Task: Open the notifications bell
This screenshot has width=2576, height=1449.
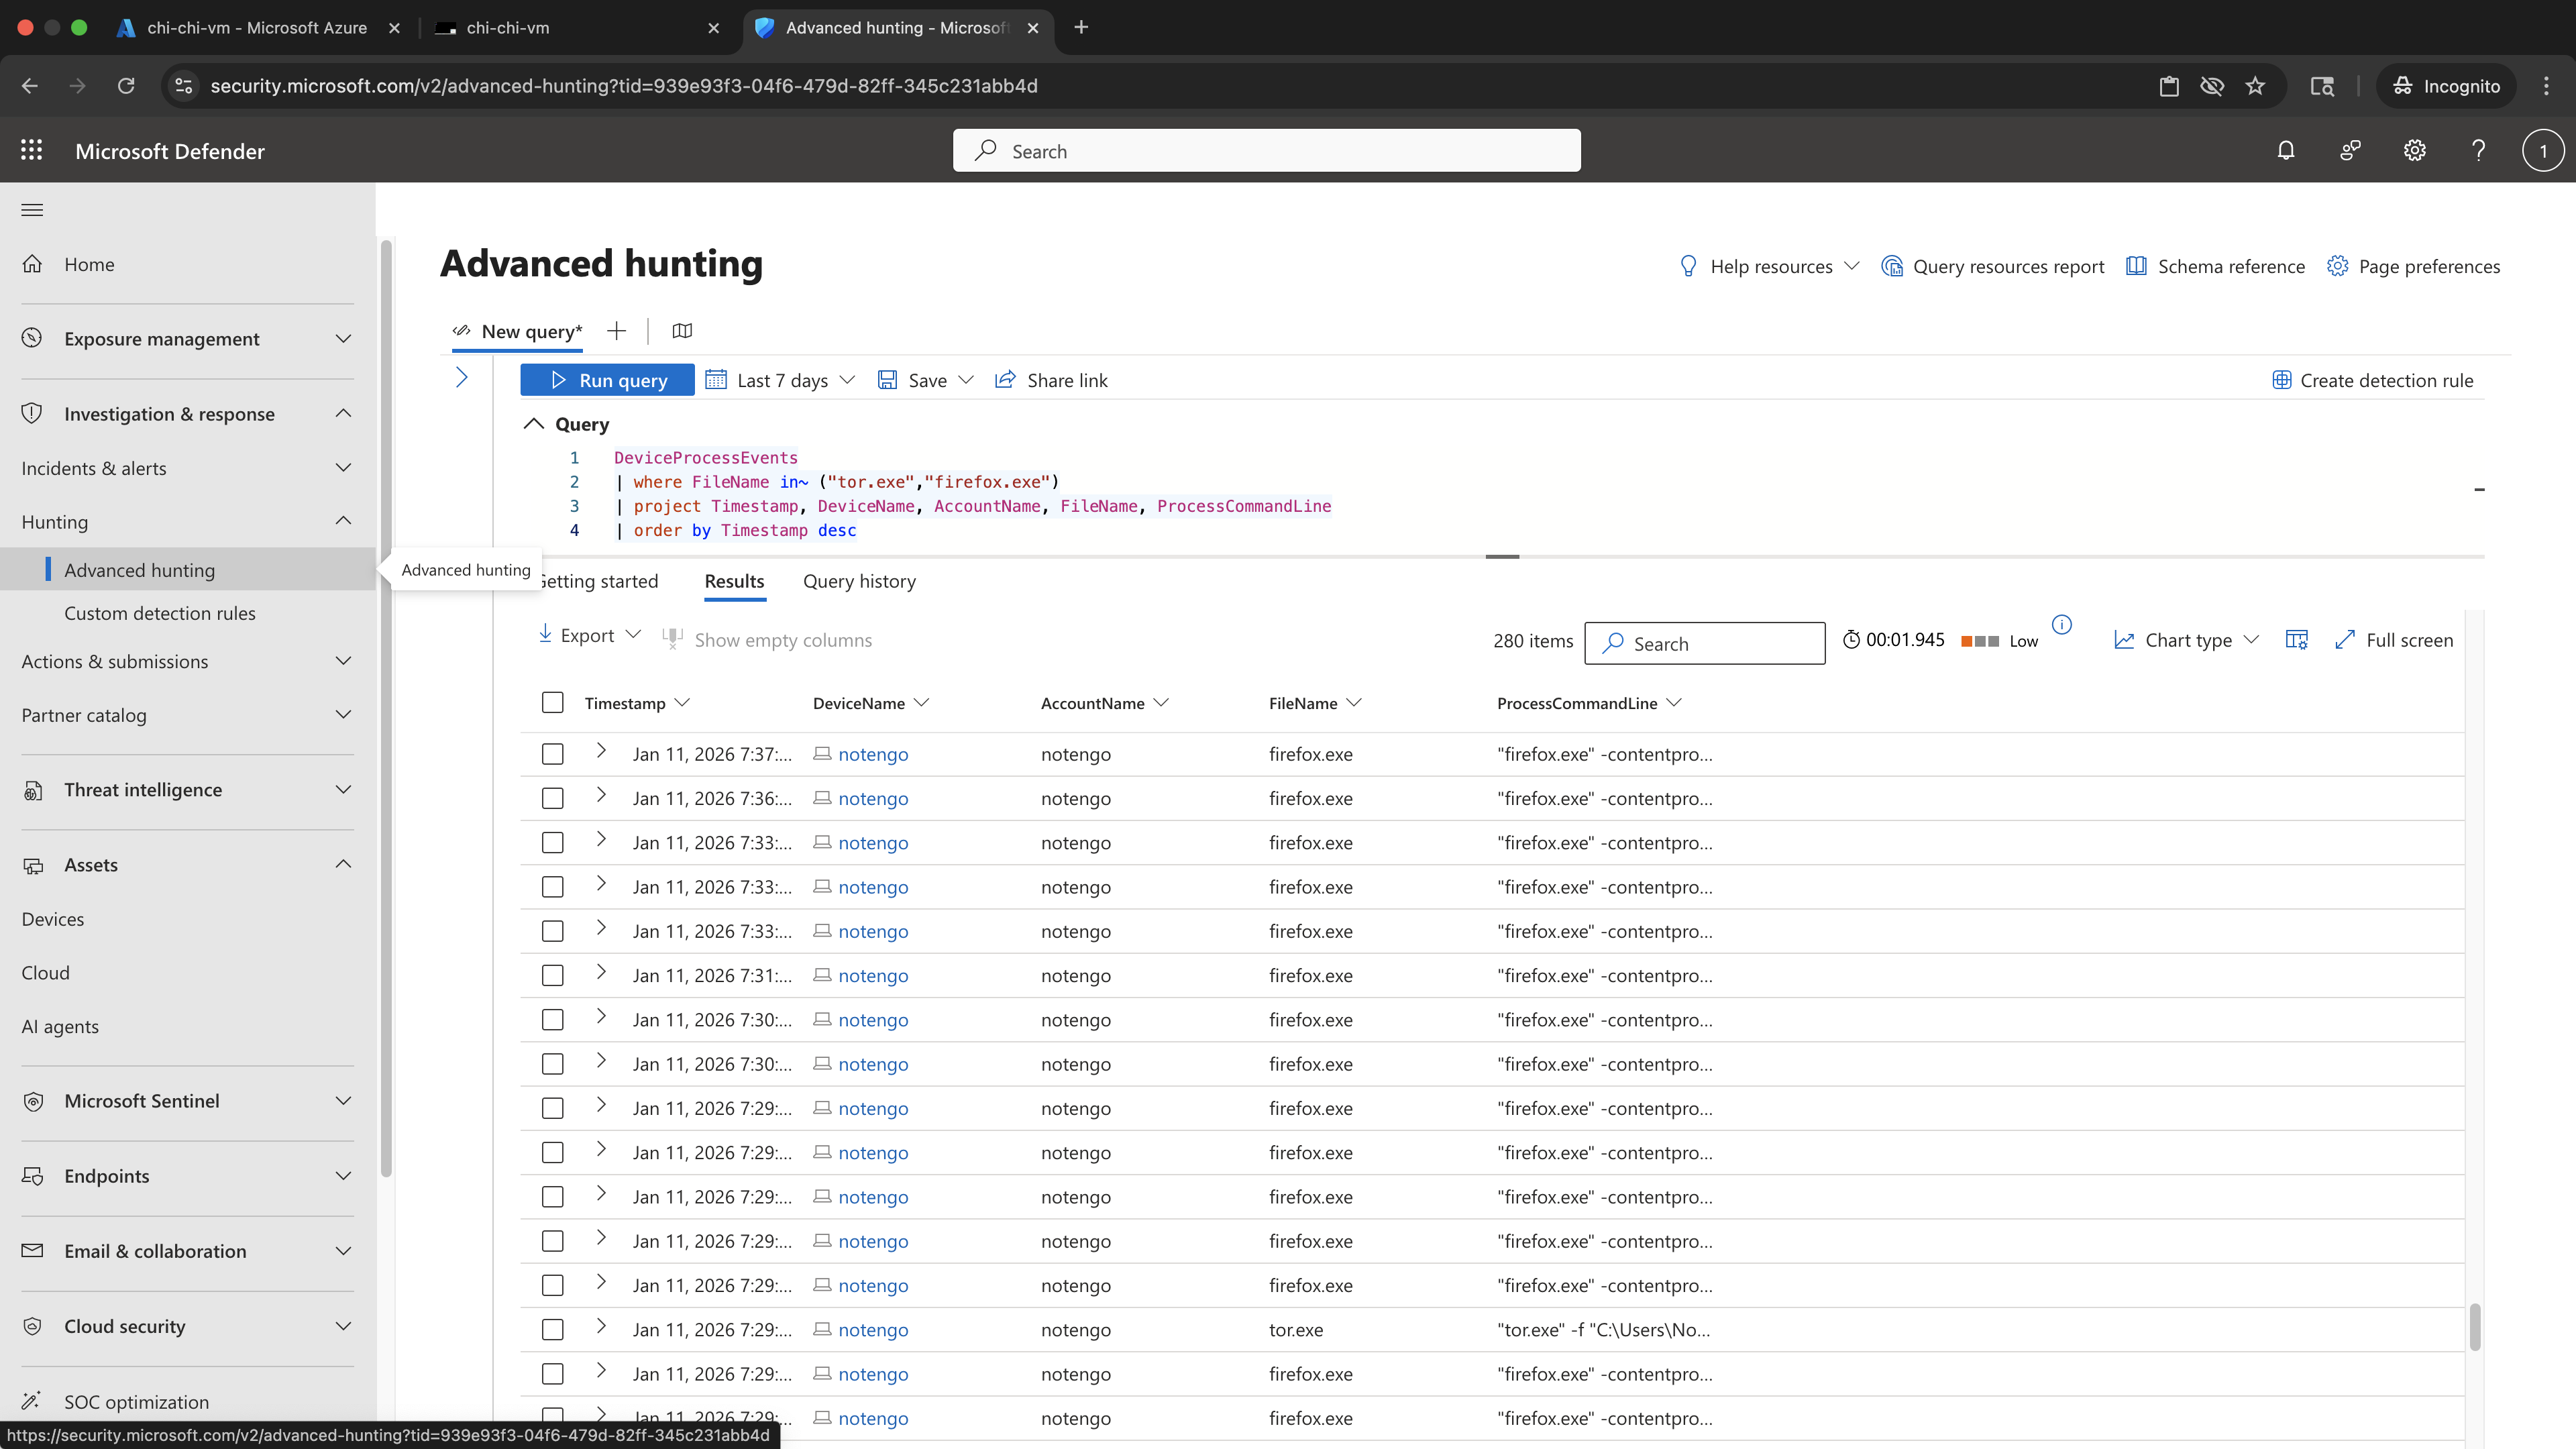Action: (x=2286, y=150)
